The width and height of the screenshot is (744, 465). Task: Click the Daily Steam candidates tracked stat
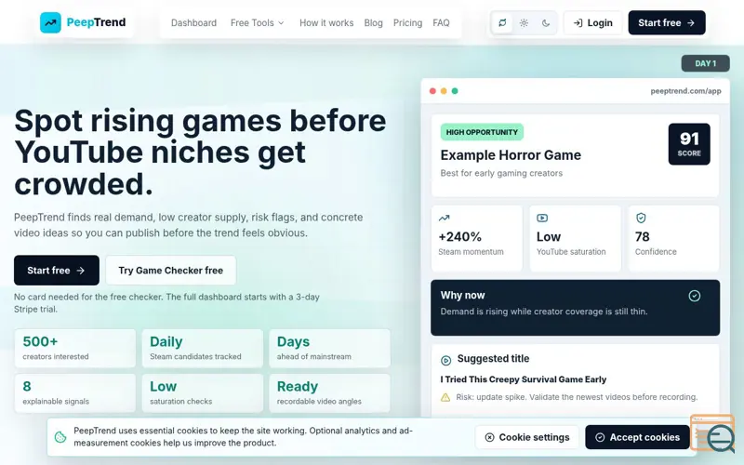click(202, 348)
